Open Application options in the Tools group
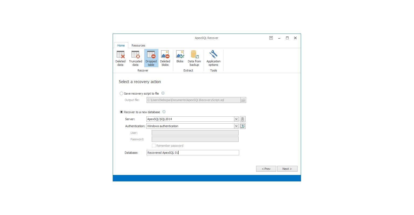Viewport: 414px width, 215px height. [213, 58]
